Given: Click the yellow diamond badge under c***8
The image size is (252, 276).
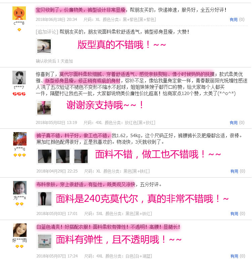Looking at the screenshot, I should point(19,30).
